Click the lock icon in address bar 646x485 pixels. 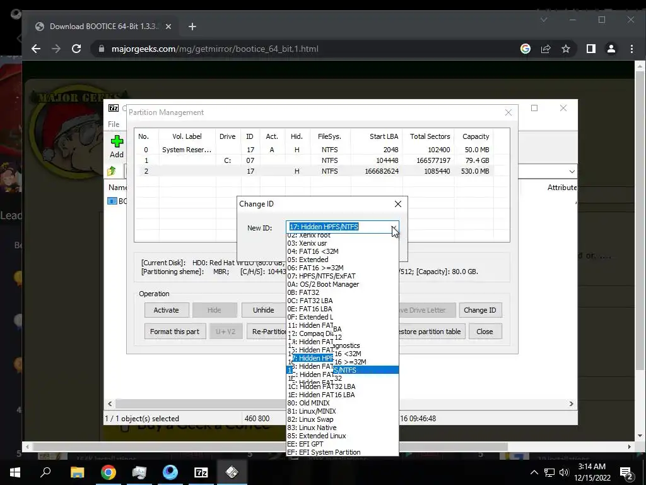(x=102, y=49)
